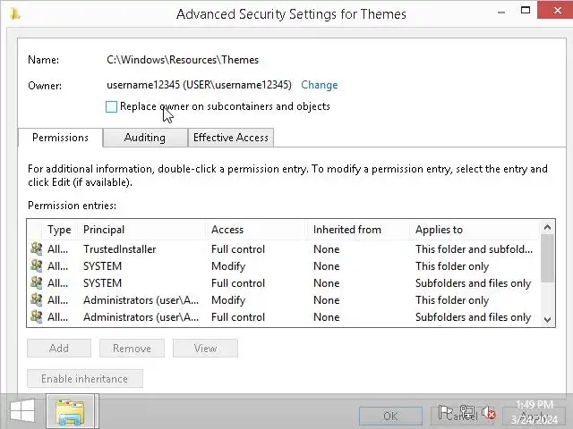This screenshot has height=429, width=573.
Task: Enable Replace owner on subcontainers and objects
Action: tap(112, 106)
